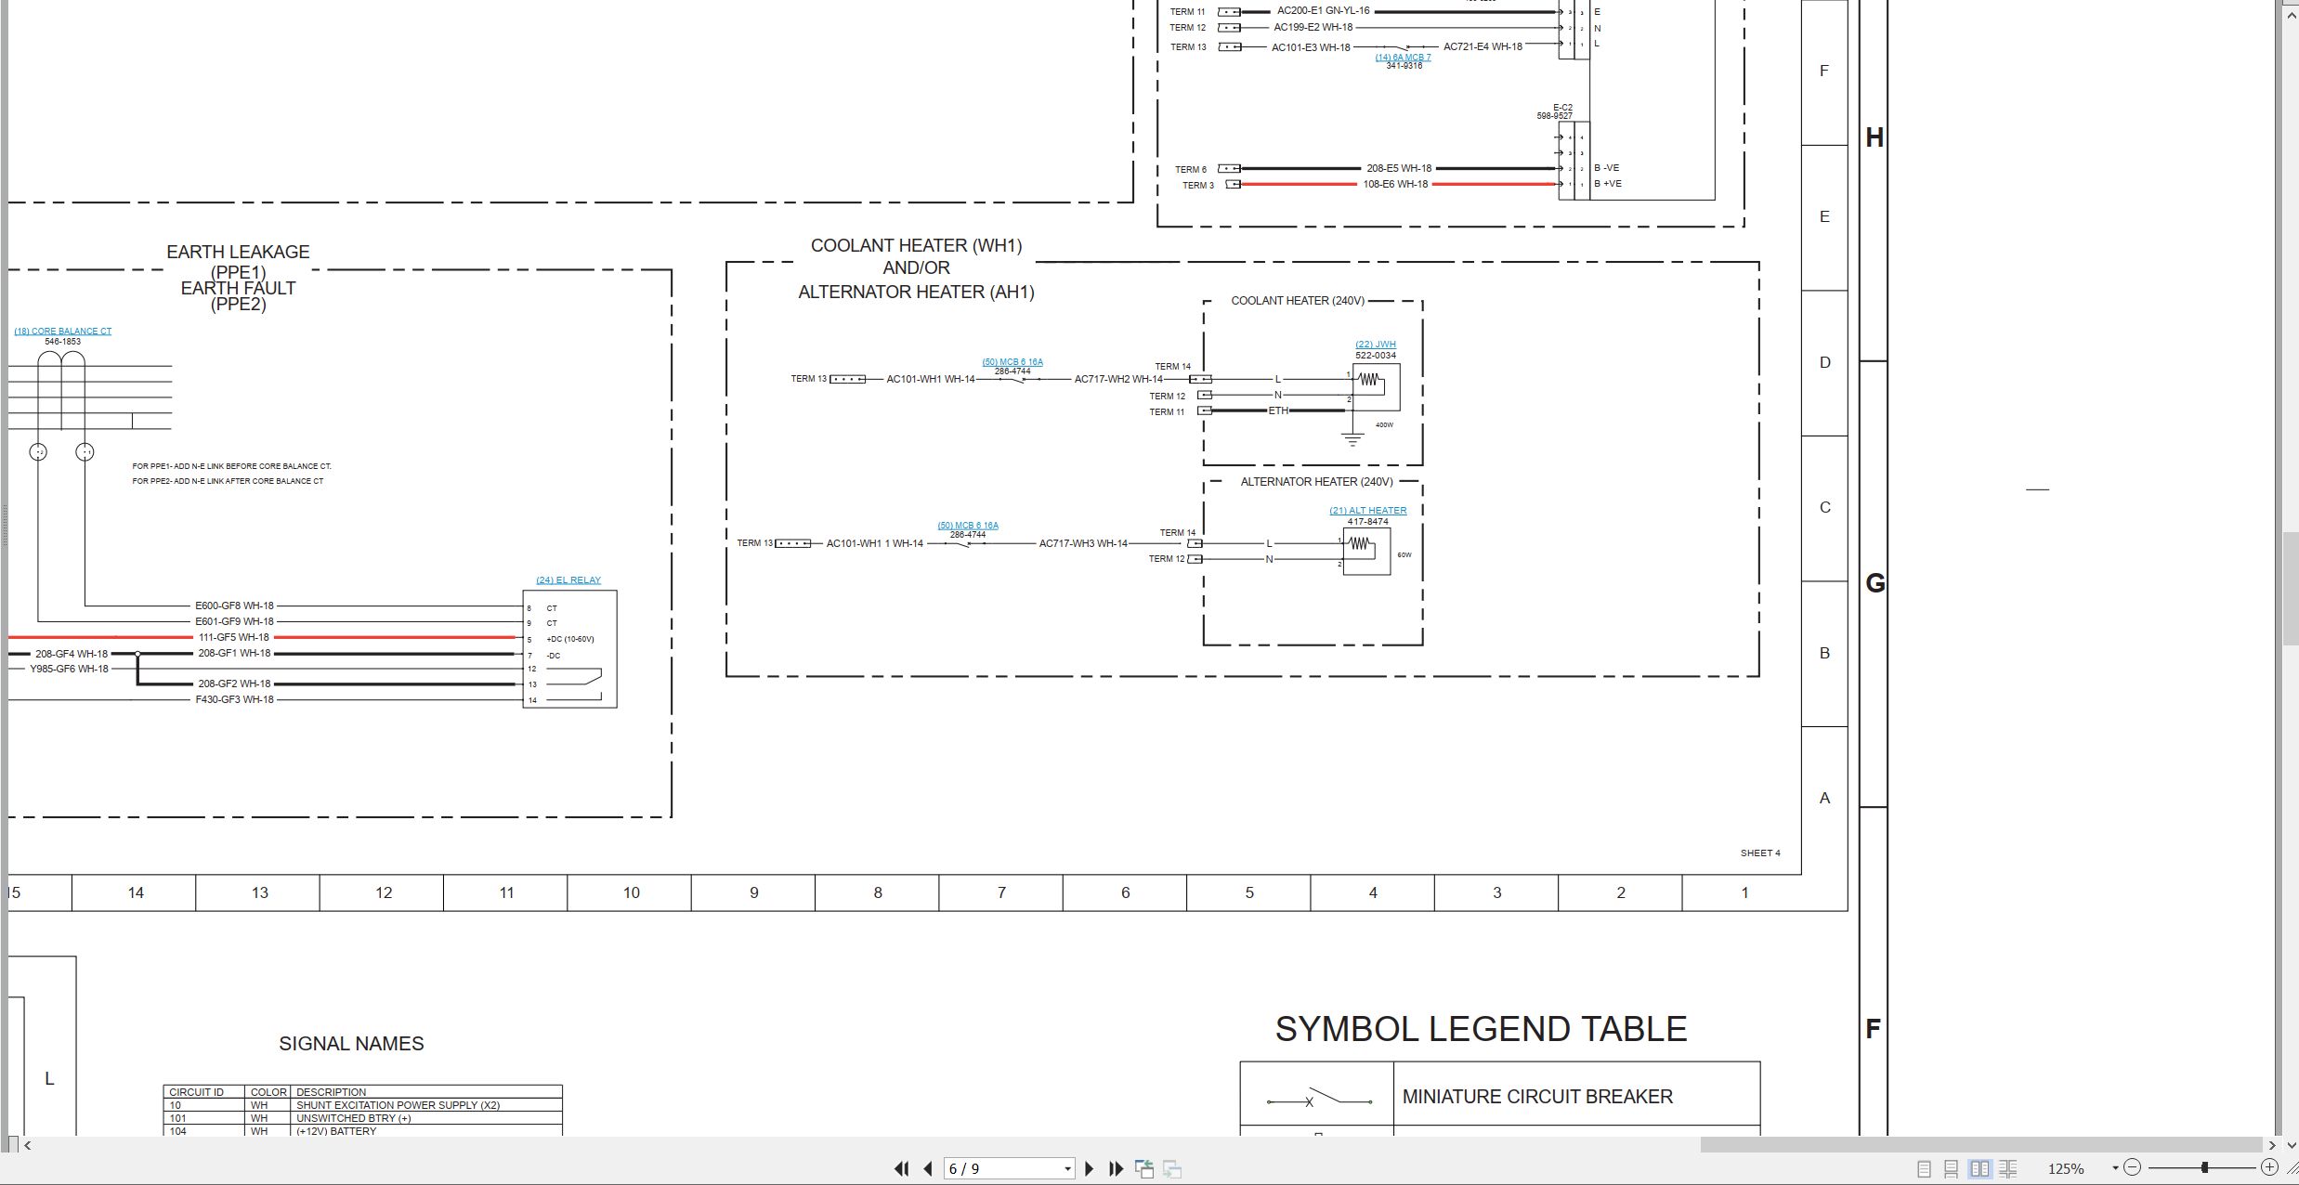
Task: Click the wire label AC717-WH3 WH-14
Action: coord(1083,543)
